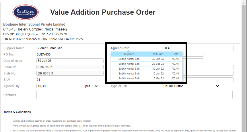This screenshot has width=247, height=132.
Task: Click the Value Addition Purchase Order heading
Action: point(103,12)
